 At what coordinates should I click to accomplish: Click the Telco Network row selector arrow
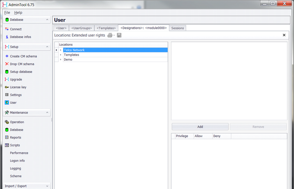[56, 50]
